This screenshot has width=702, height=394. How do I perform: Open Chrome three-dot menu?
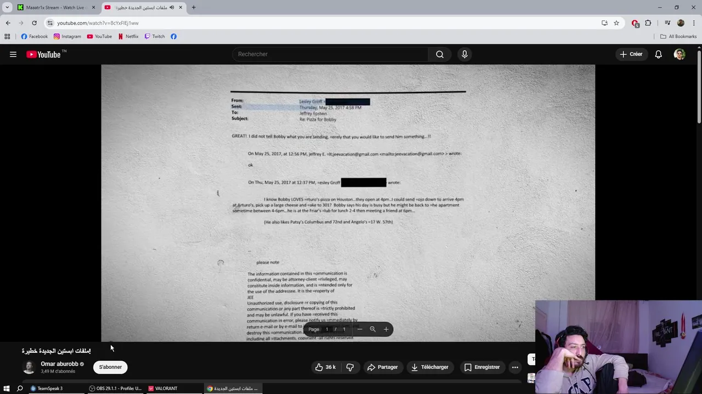[x=694, y=23]
